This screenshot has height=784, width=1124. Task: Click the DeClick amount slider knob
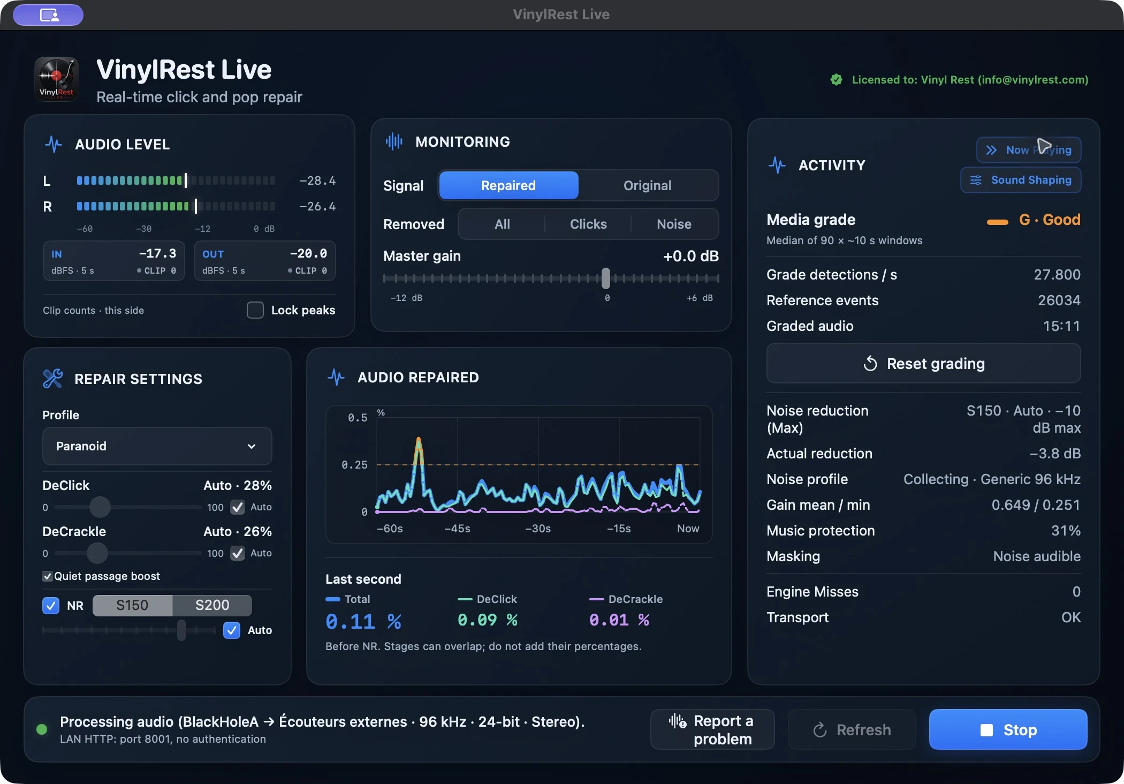(x=100, y=507)
